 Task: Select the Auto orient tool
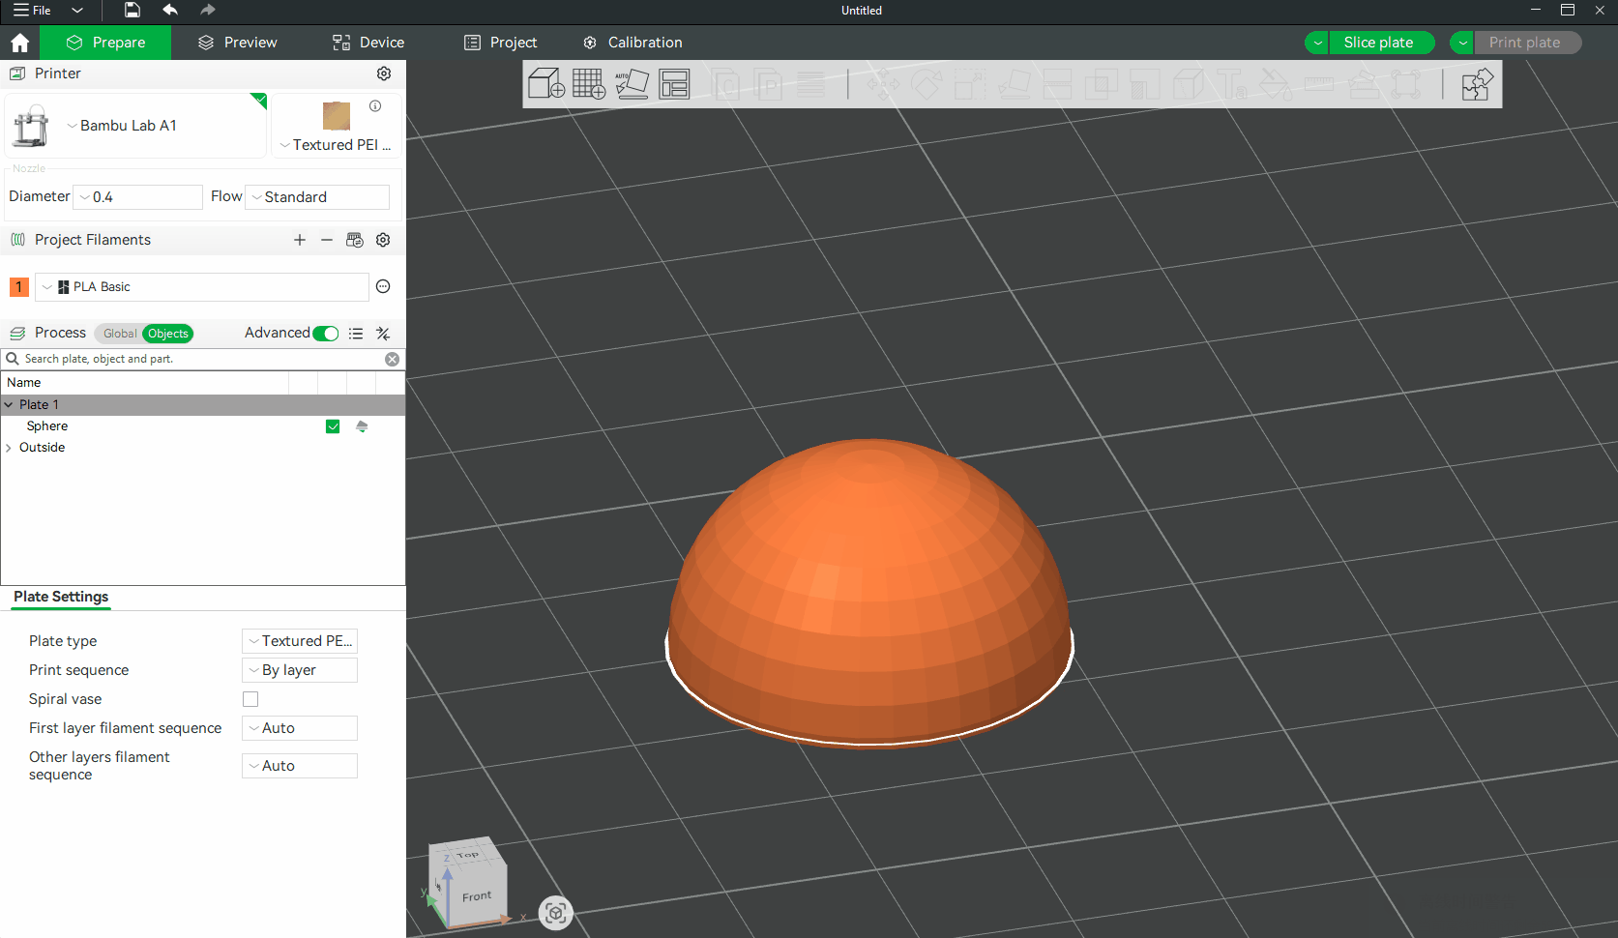[632, 84]
